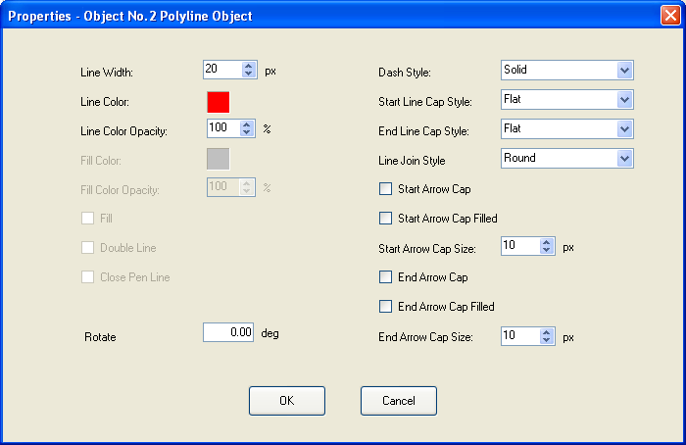Increase Start Arrow Cap Size arrow
This screenshot has width=686, height=445.
point(547,242)
